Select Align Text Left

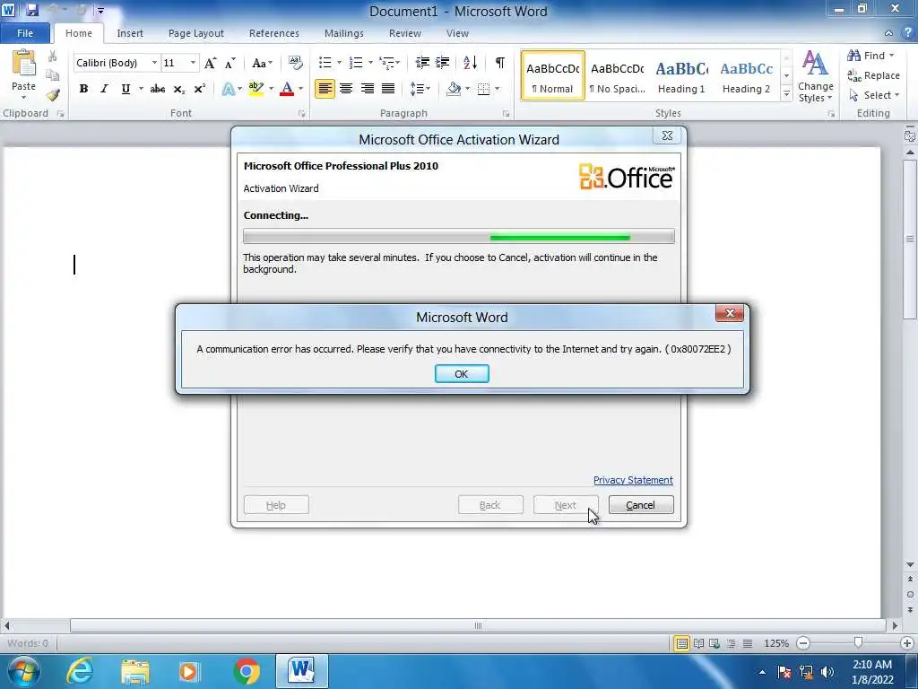(x=325, y=89)
